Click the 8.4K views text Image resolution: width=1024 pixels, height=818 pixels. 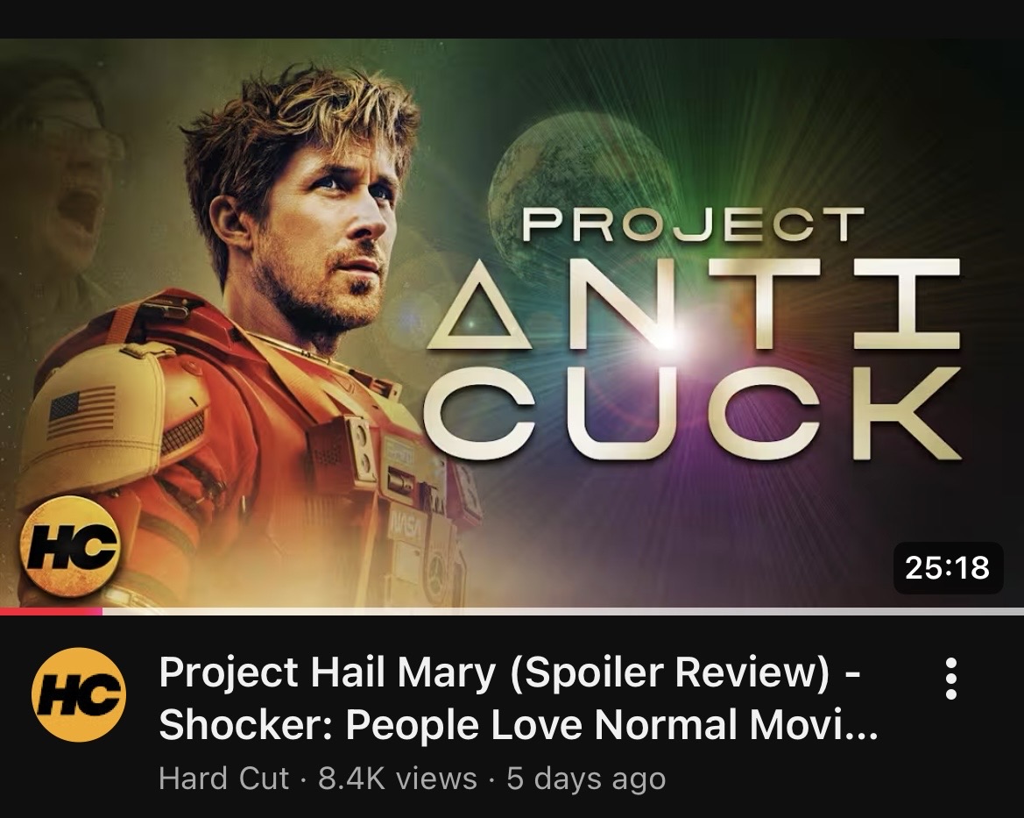click(x=397, y=779)
